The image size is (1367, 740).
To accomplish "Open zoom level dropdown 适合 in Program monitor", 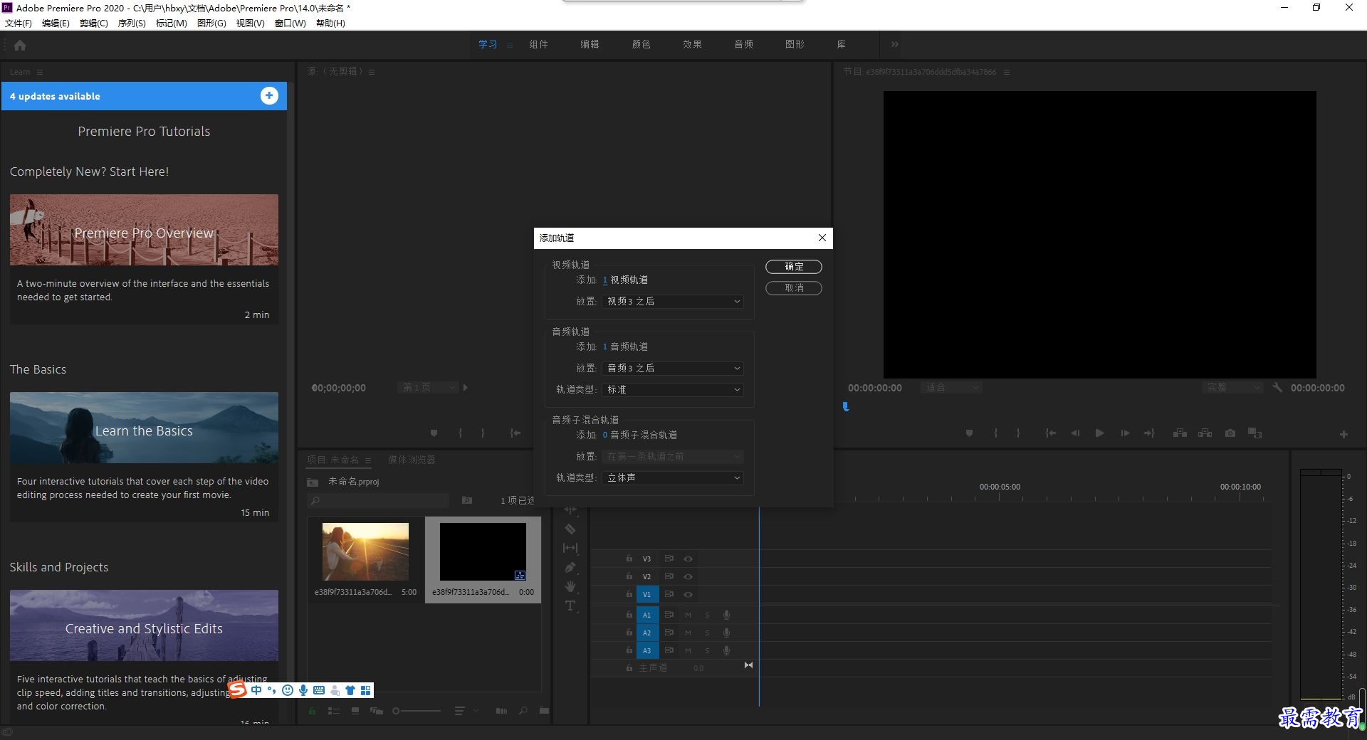I will (952, 388).
